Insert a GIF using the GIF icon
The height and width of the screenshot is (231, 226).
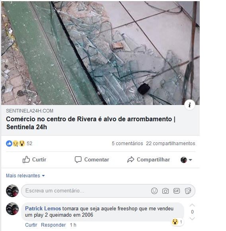pyautogui.click(x=177, y=191)
